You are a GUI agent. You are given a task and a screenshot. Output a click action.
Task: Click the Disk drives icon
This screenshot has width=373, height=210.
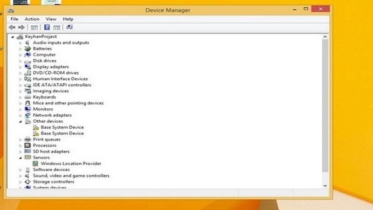tap(28, 61)
